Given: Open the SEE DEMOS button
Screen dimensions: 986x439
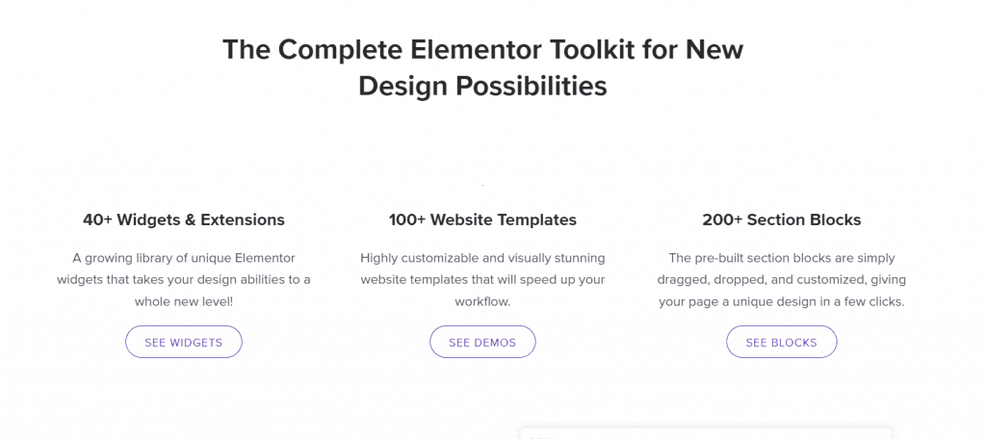Looking at the screenshot, I should tap(482, 342).
